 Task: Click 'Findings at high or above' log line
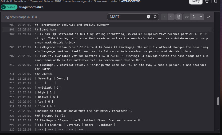83,111
